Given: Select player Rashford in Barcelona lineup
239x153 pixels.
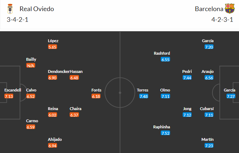Looking at the screenshot, I should 162,53.
